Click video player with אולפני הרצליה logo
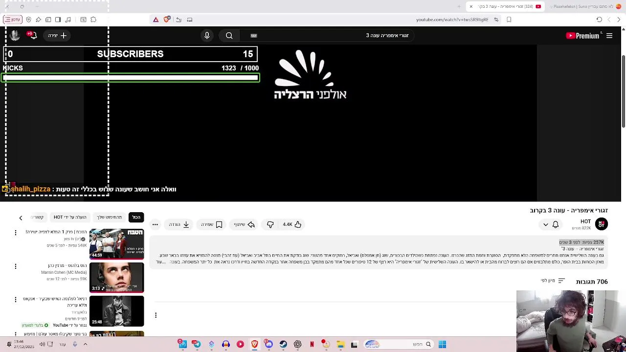This screenshot has width=626, height=352. tap(310, 122)
